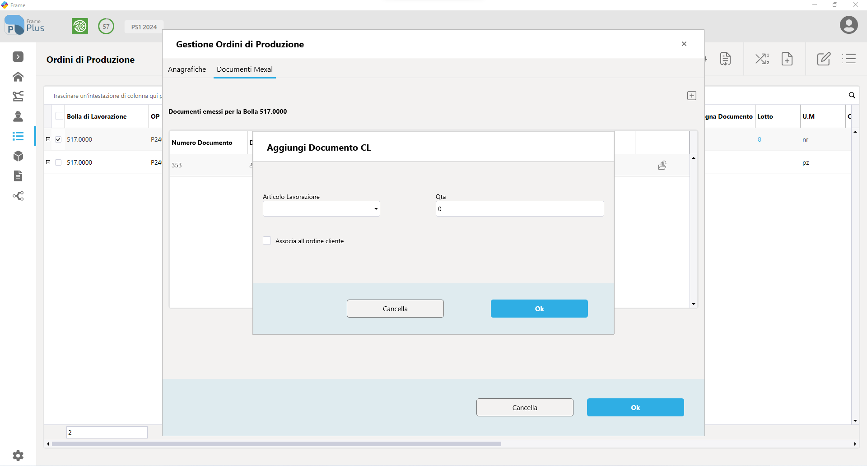
Task: Uncheck the first 517.0000 row checkbox
Action: tap(58, 139)
